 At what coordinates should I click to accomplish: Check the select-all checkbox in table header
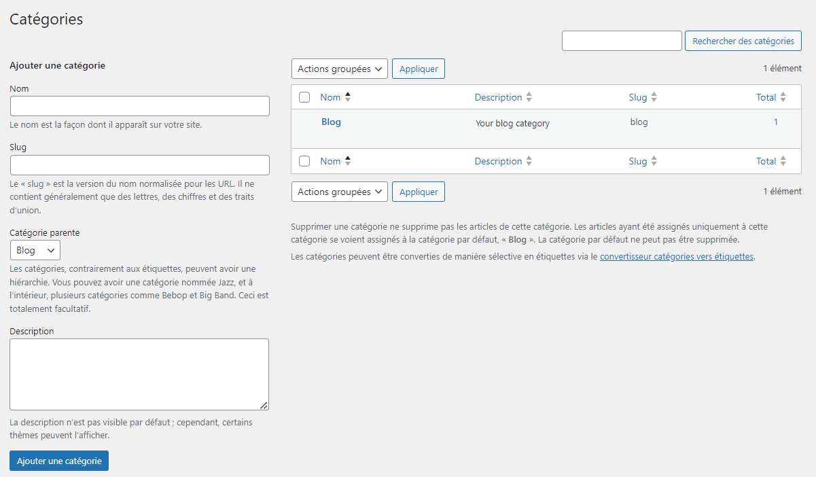click(304, 97)
